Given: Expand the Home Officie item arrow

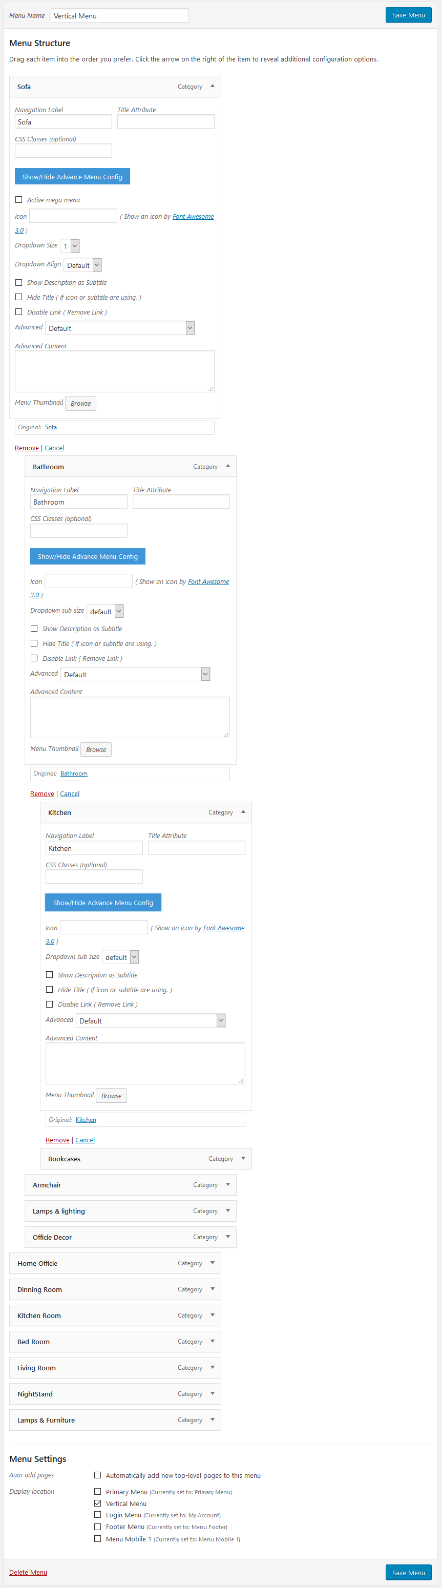Looking at the screenshot, I should click(x=213, y=1263).
